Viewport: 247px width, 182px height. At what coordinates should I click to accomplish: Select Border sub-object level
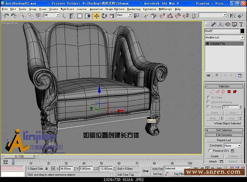coord(223,92)
